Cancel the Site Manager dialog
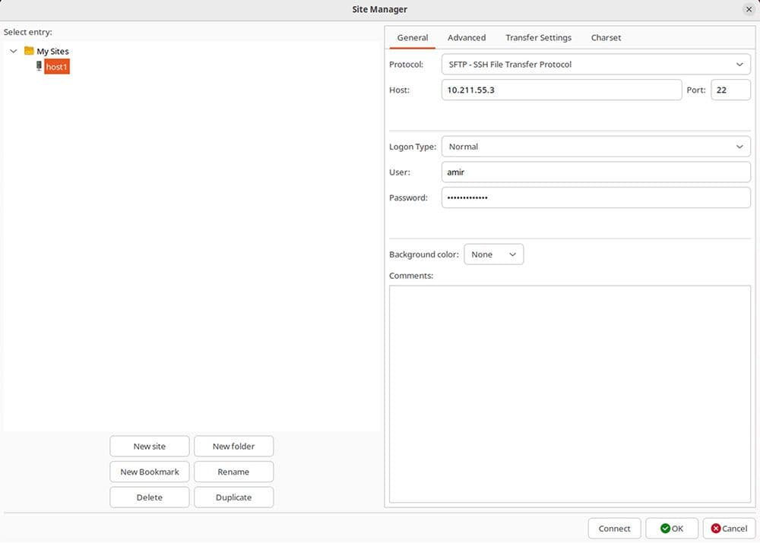The width and height of the screenshot is (760, 543). pos(728,528)
